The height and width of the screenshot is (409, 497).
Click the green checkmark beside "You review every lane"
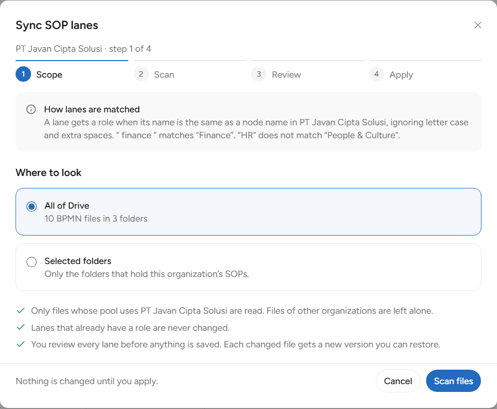[x=21, y=344]
